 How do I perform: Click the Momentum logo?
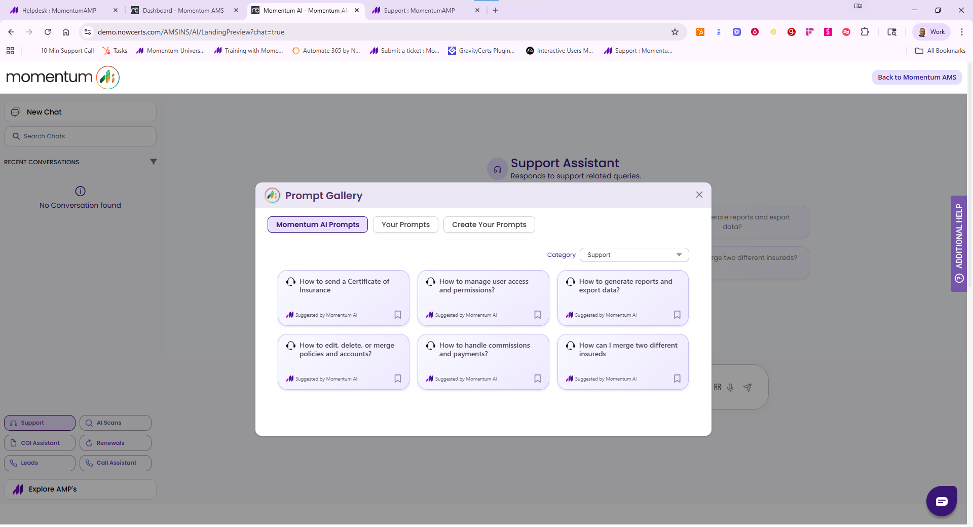(63, 77)
